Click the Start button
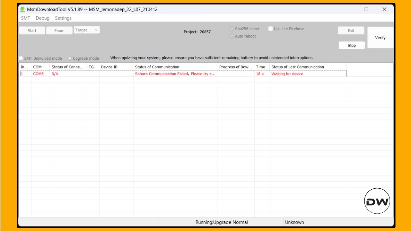 click(x=32, y=30)
